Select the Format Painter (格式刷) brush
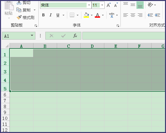This screenshot has width=166, height=133. coord(25,17)
